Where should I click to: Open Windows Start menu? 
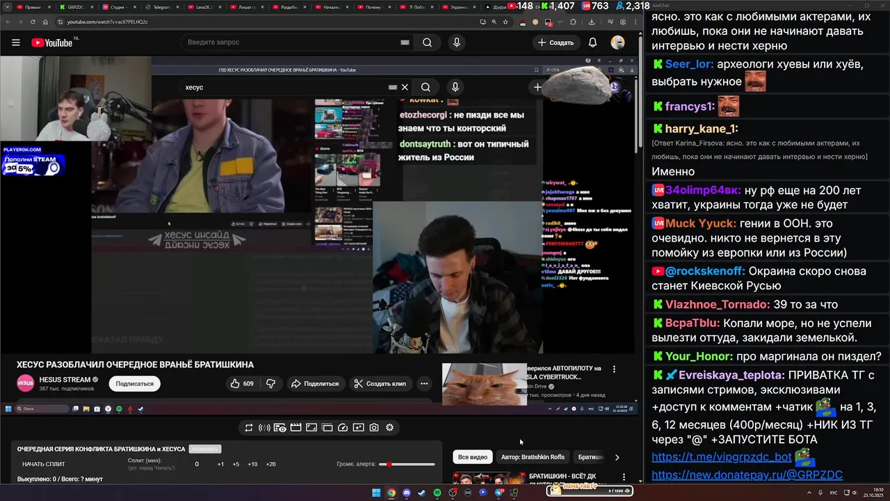[x=376, y=493]
